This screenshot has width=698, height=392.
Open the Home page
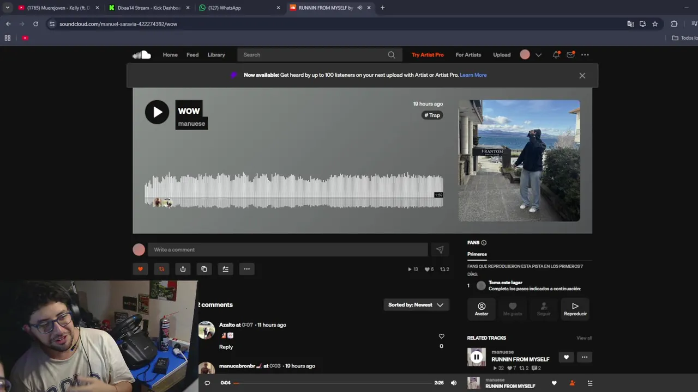click(x=170, y=54)
